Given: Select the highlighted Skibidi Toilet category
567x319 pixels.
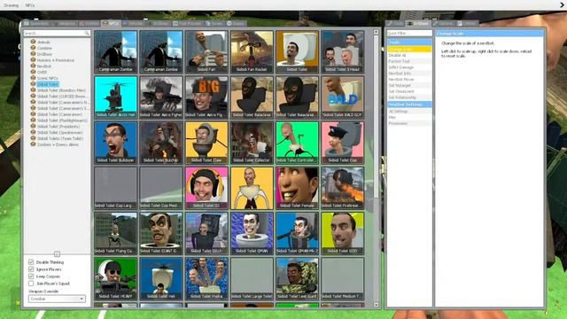Looking at the screenshot, I should pos(48,84).
